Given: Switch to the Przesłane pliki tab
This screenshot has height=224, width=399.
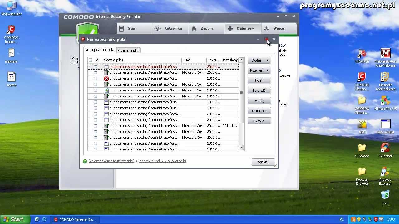Looking at the screenshot, I should tap(128, 50).
